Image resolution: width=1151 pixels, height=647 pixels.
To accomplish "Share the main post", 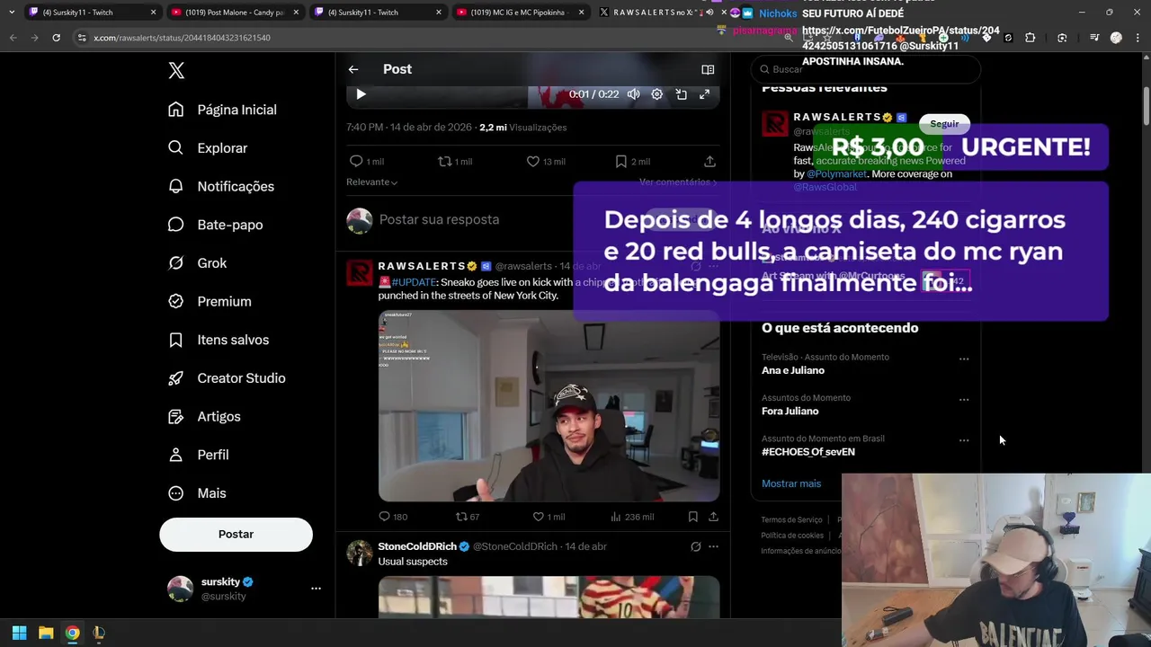I will point(709,161).
